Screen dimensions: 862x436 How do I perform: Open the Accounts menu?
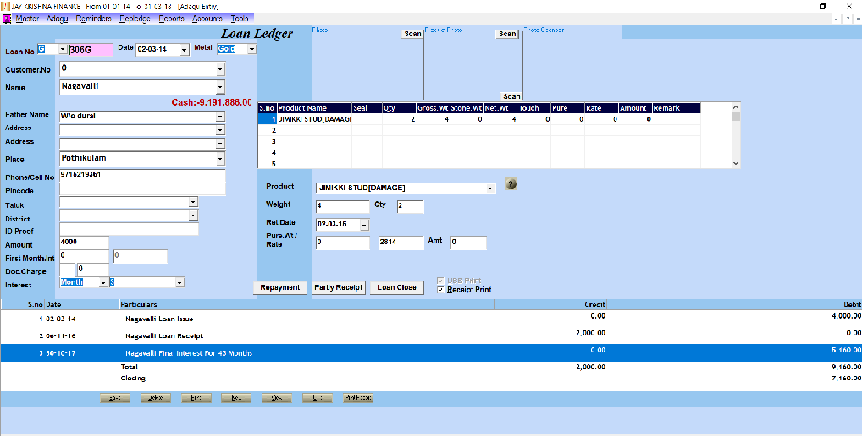point(207,19)
